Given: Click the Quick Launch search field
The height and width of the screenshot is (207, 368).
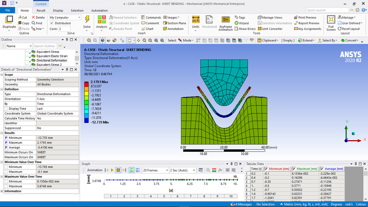Looking at the screenshot, I should click(328, 10).
